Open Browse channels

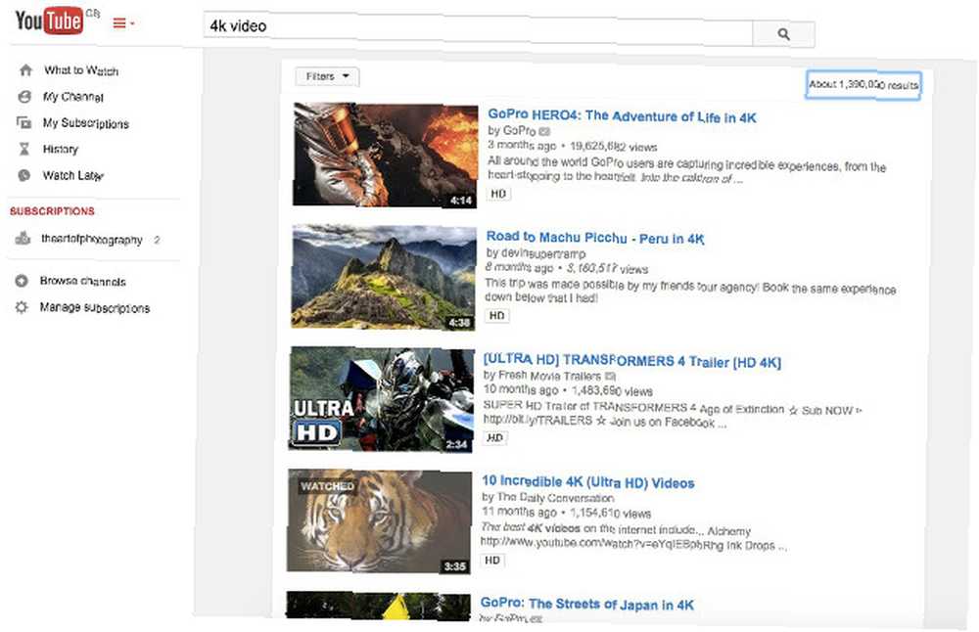82,282
